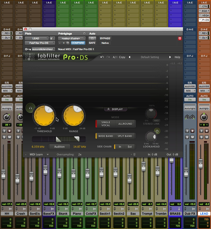The width and height of the screenshot is (211, 229).
Task: Solo the LEAD track
Action: pyautogui.click(x=201, y=137)
